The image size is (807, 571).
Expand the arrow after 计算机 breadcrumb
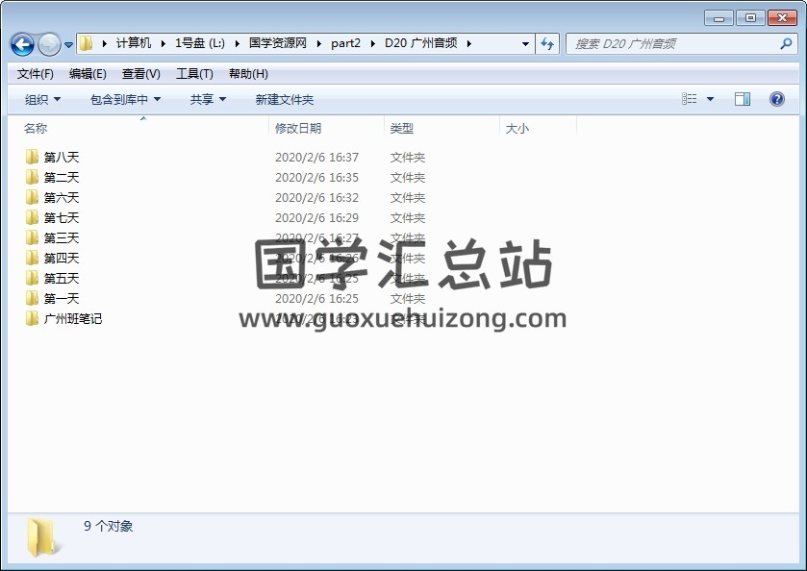click(164, 43)
